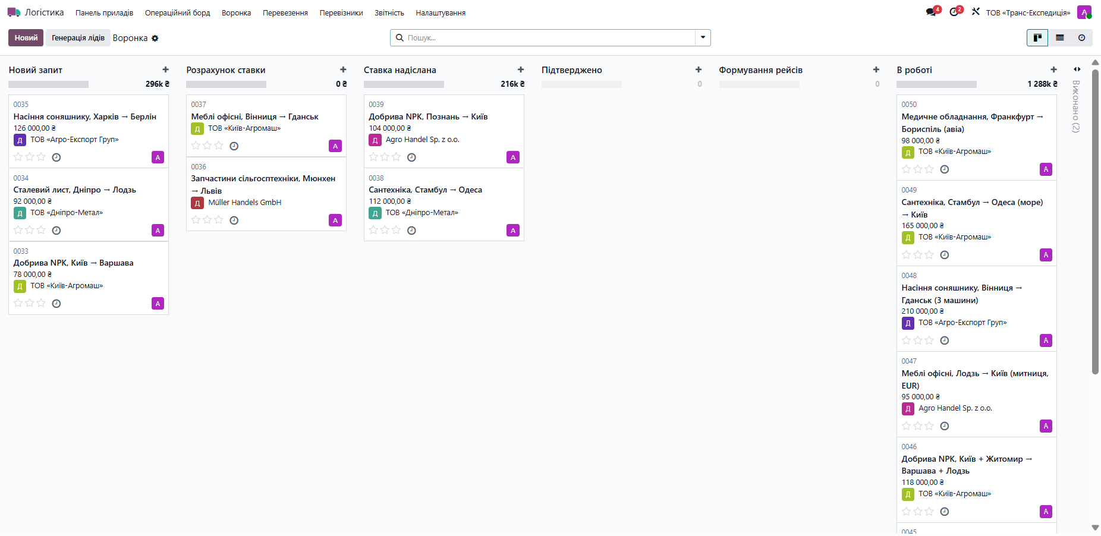Switch to activity view
Viewport: 1101px width, 536px height.
pos(1081,38)
